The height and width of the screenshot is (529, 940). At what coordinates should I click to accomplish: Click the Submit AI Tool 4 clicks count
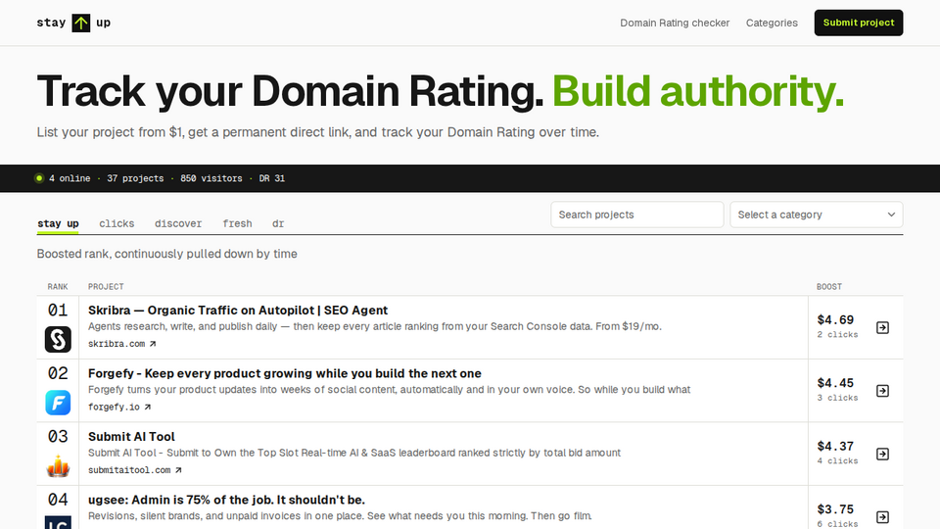(837, 461)
